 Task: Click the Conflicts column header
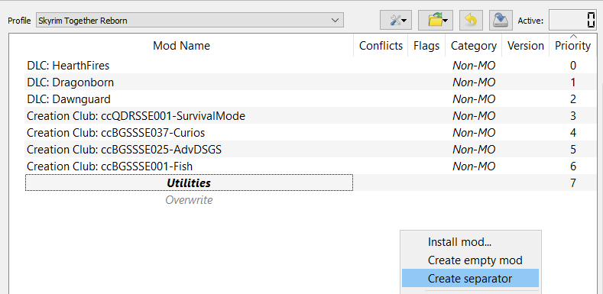pyautogui.click(x=381, y=45)
